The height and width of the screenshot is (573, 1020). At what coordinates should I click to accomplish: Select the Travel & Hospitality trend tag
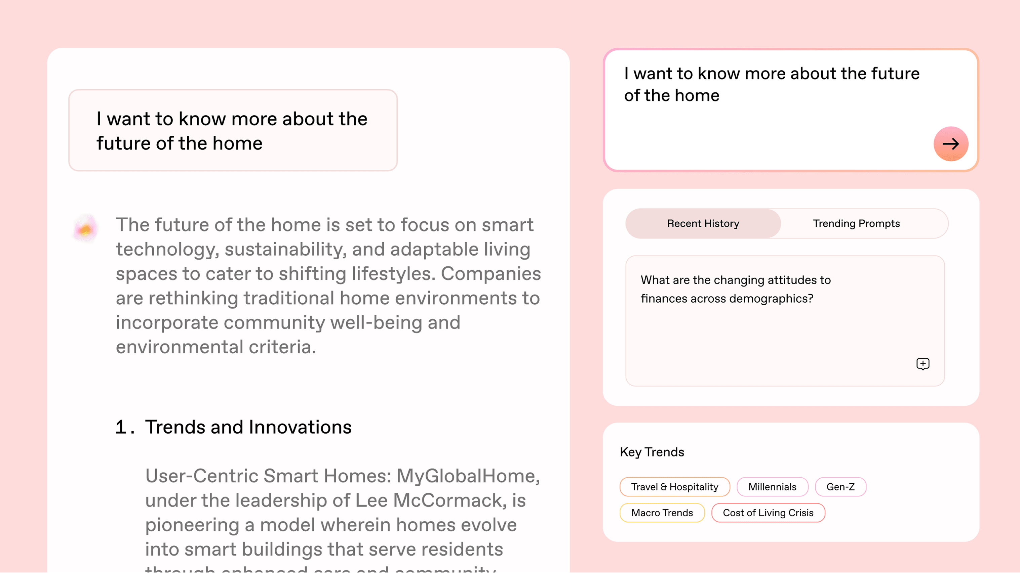click(674, 487)
